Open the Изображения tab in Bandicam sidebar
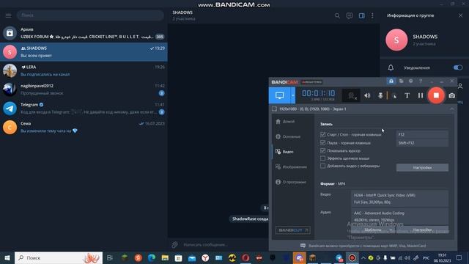Viewport: 469px width, 264px height. 291,166
